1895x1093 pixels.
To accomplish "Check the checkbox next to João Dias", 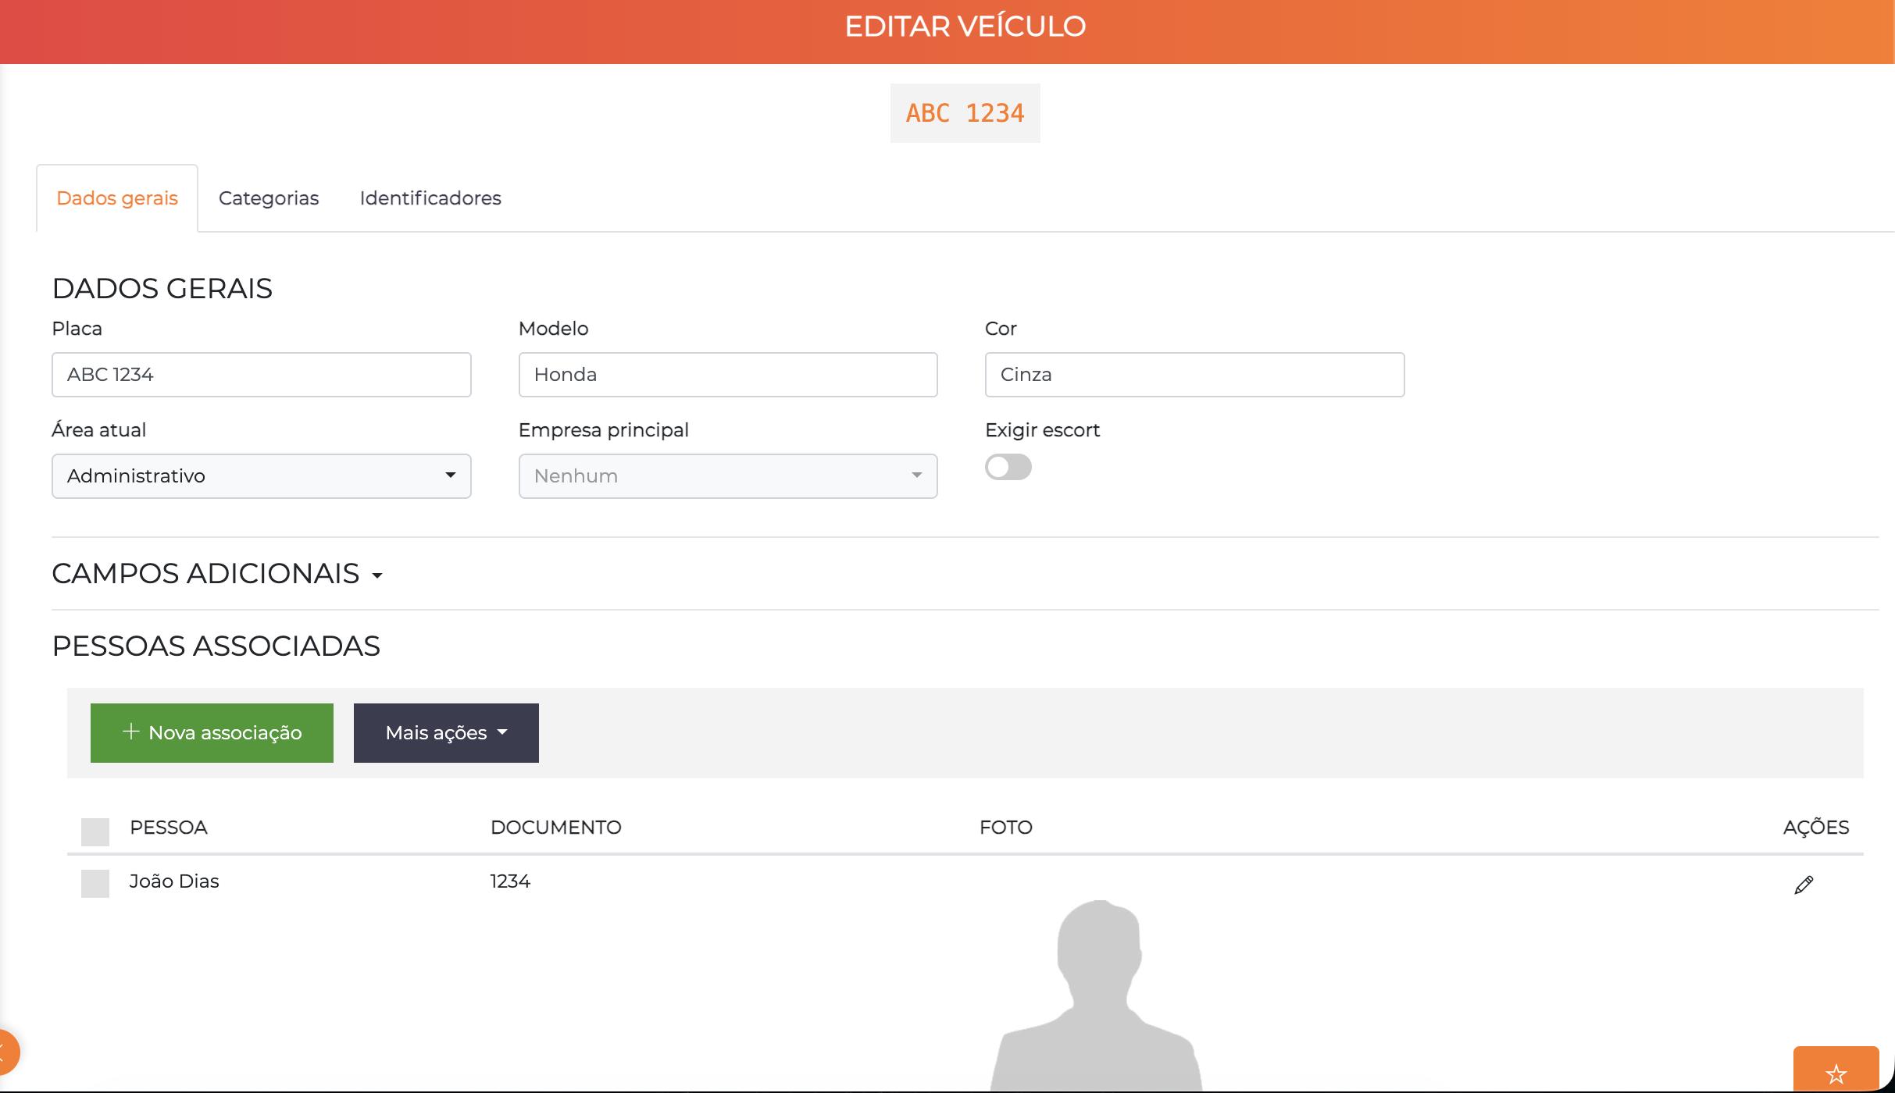I will [x=95, y=883].
